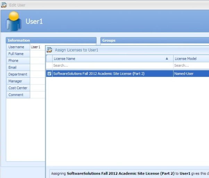The height and width of the screenshot is (178, 209).
Task: Click the License Name column header
Action: click(x=113, y=58)
